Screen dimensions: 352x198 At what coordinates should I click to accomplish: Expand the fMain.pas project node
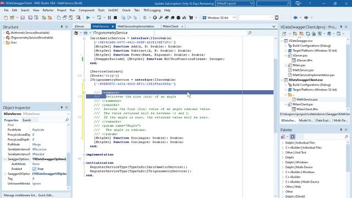point(285,65)
